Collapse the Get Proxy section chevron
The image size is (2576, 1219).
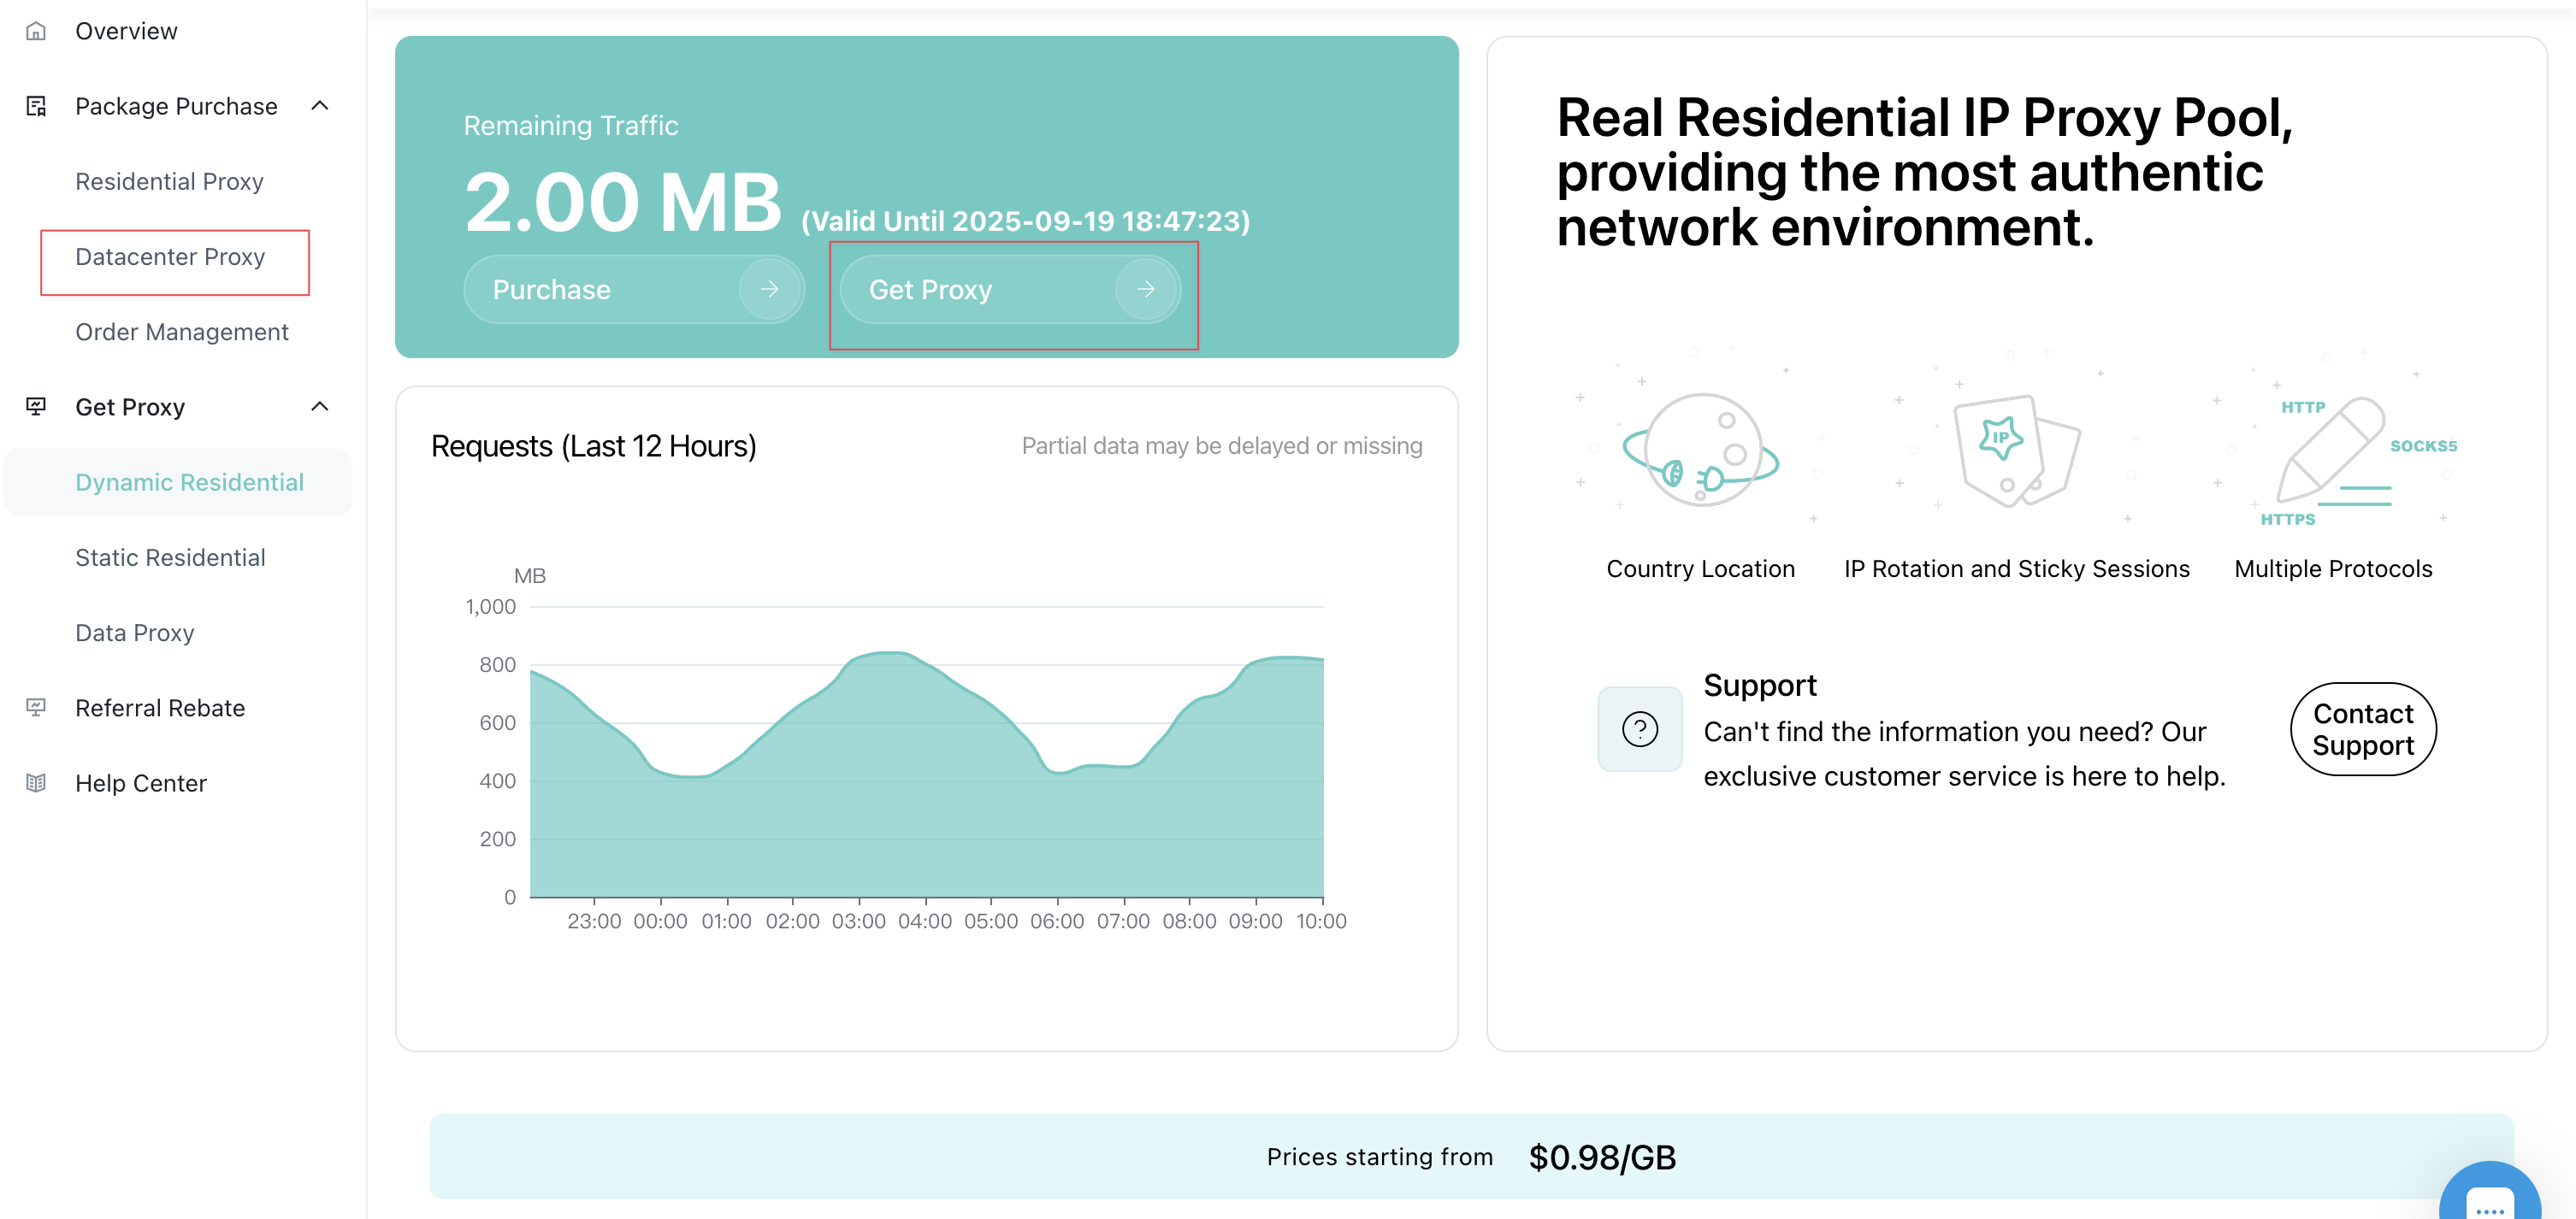click(x=320, y=407)
